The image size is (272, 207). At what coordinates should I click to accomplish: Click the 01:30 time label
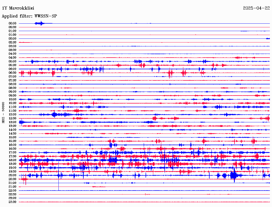point(12,35)
